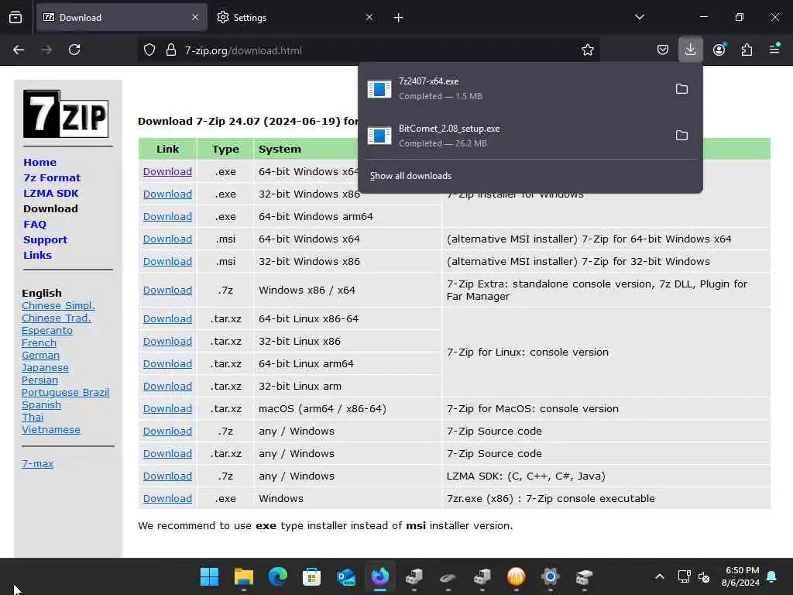793x595 pixels.
Task: Open the Extensions puzzle icon
Action: coord(747,50)
